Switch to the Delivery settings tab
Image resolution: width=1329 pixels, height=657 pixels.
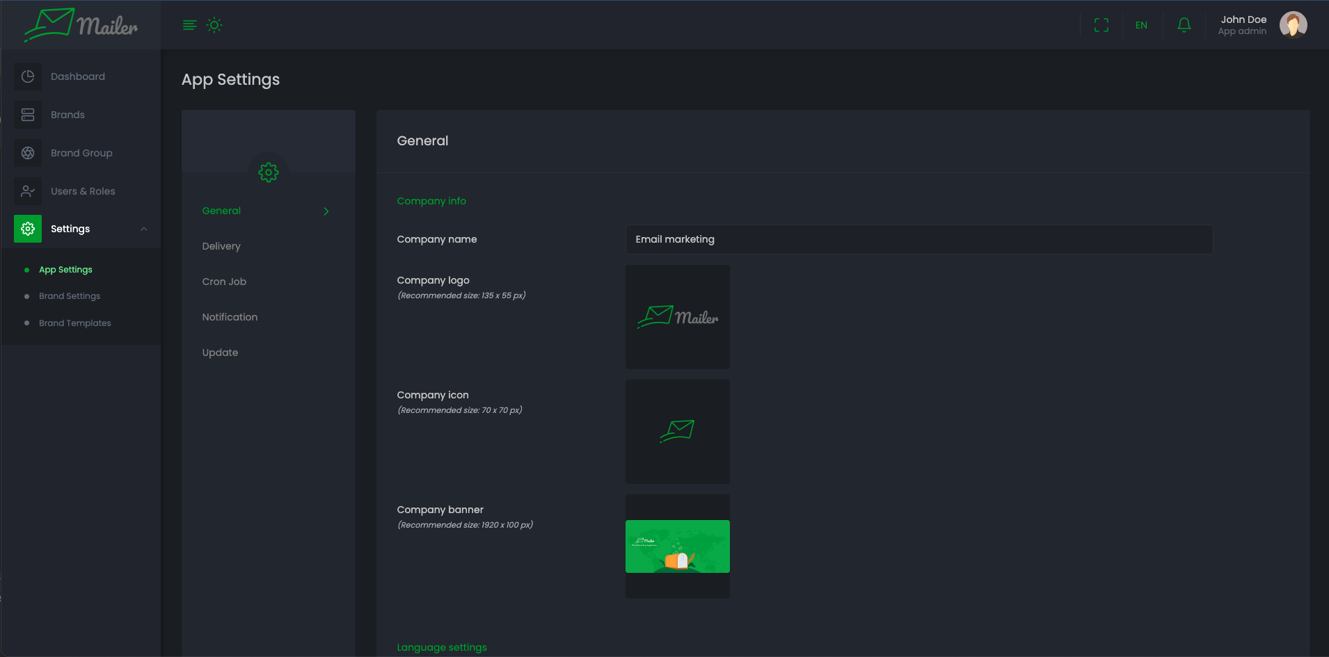[221, 246]
